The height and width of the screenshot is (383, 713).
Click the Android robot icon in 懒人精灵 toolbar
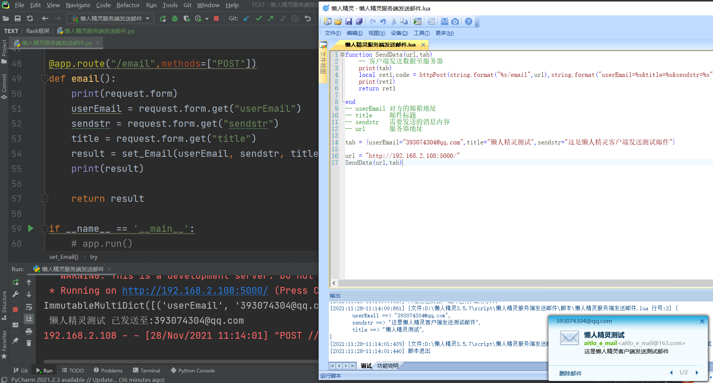pos(444,22)
